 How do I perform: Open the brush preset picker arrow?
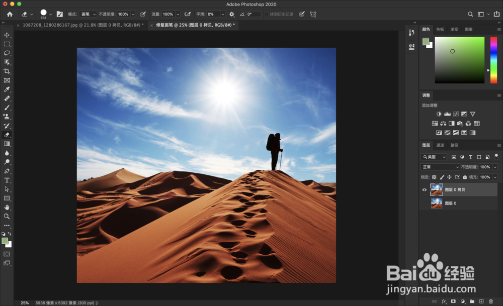point(51,15)
